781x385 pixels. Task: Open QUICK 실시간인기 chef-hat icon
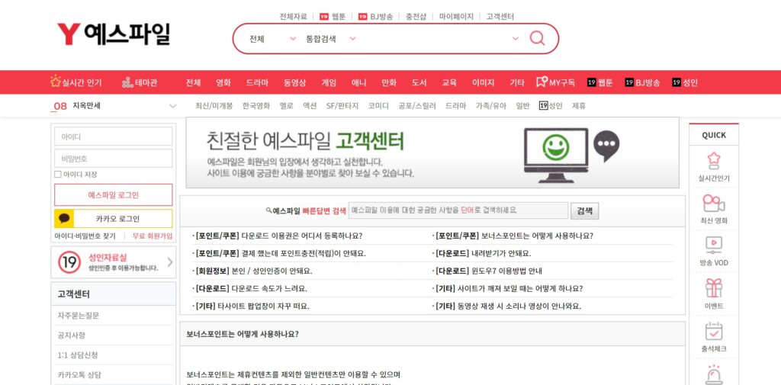[x=714, y=161]
